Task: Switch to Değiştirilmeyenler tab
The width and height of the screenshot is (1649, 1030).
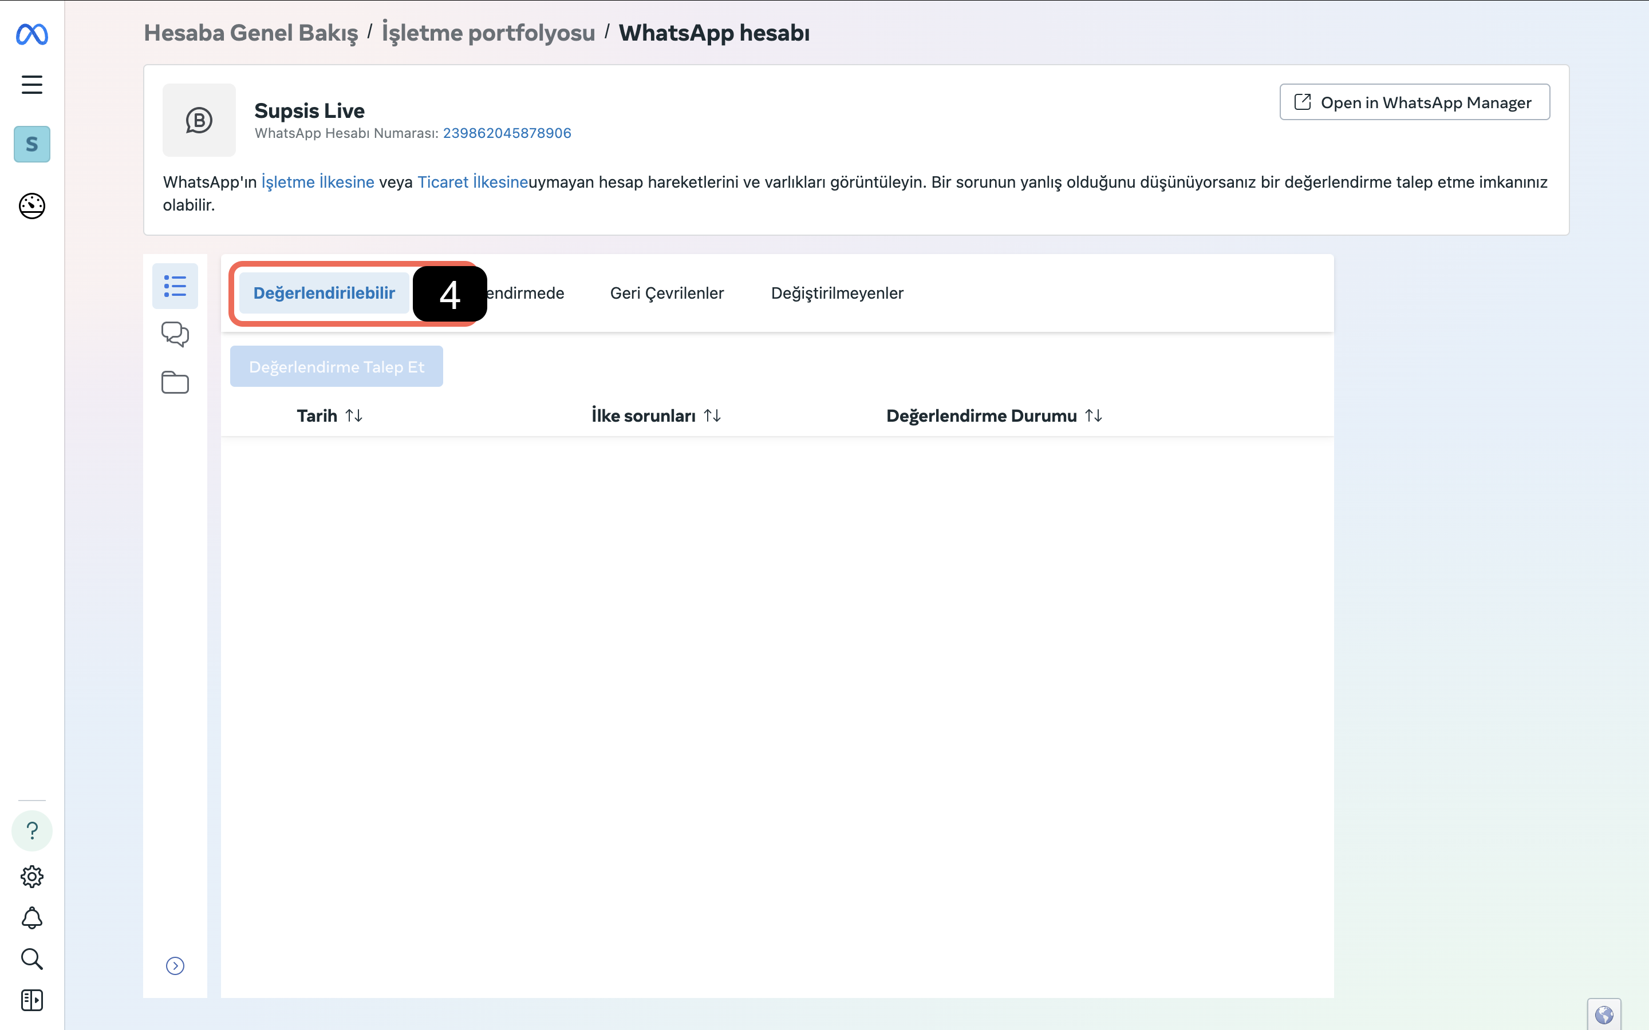Action: [838, 293]
